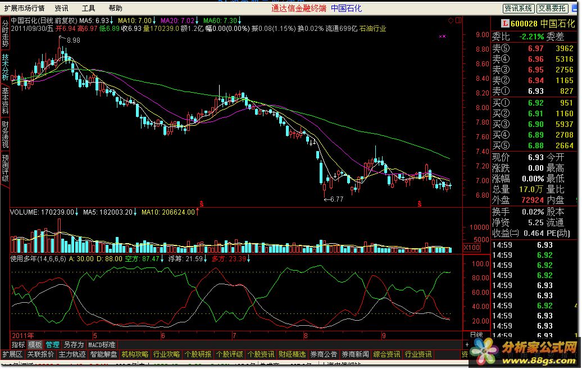
Task: Click the 6.77 low price label
Action: point(337,199)
